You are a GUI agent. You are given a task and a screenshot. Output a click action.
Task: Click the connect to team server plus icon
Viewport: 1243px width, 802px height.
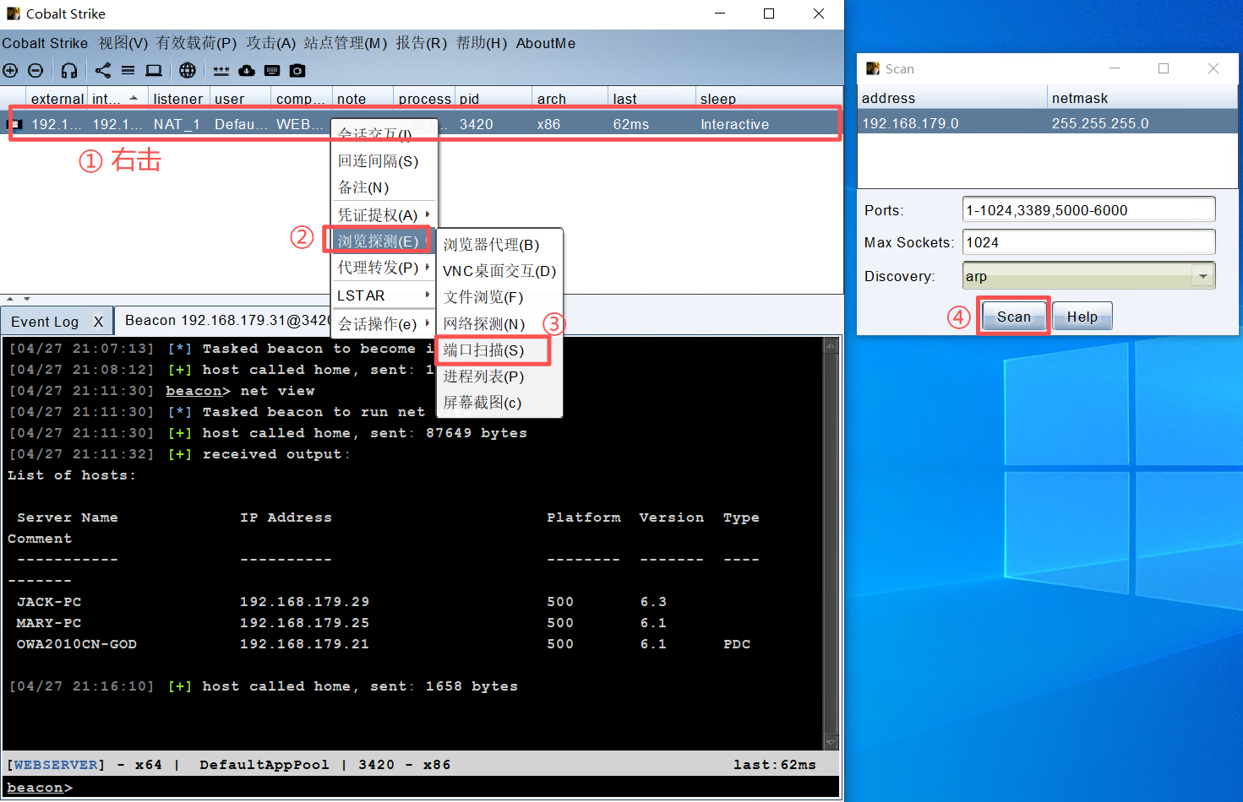coord(10,71)
